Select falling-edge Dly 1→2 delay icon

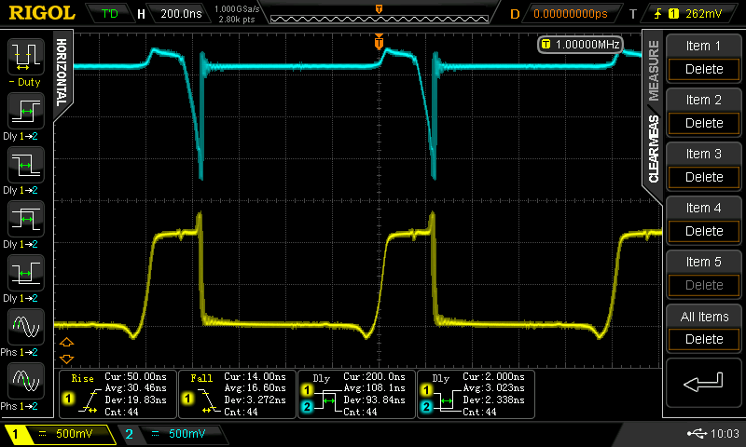[26, 166]
